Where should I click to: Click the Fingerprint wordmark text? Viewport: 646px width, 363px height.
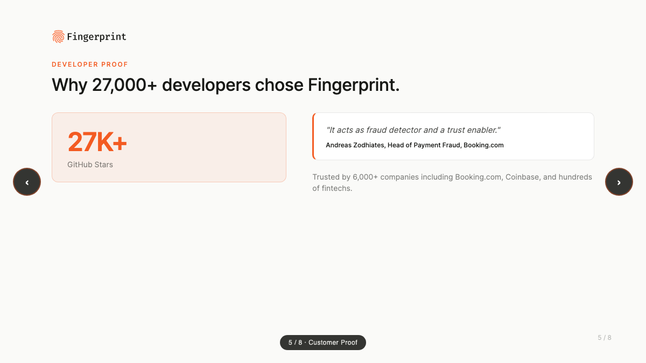[x=96, y=37]
